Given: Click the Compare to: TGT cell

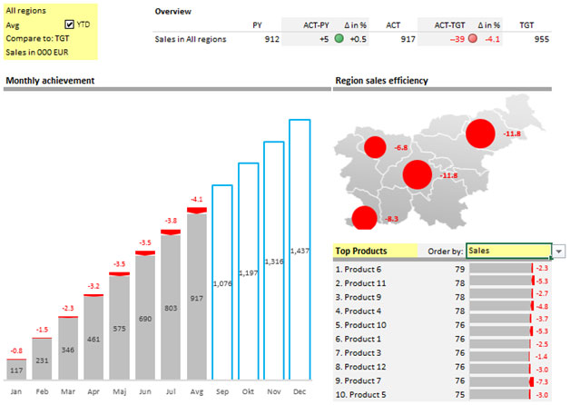Looking at the screenshot, I should click(x=37, y=38).
